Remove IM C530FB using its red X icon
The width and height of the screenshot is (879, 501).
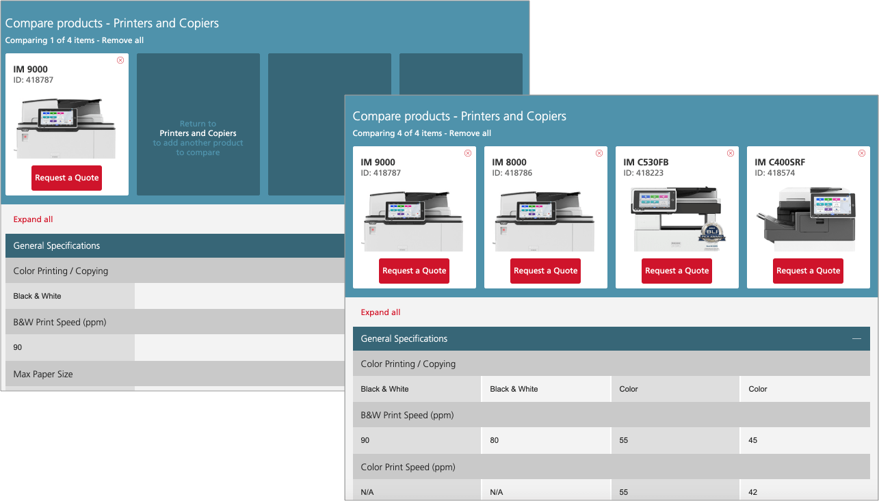click(x=731, y=153)
